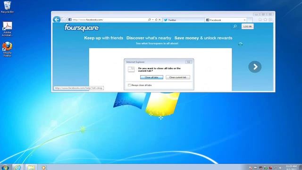This screenshot has width=302, height=170.
Task: Select the Adobe Acrobat desktop shortcut
Action: tap(8, 29)
